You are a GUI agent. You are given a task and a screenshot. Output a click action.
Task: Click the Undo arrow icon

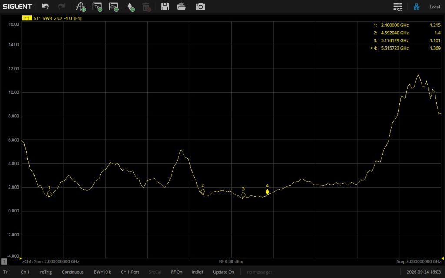[45, 7]
